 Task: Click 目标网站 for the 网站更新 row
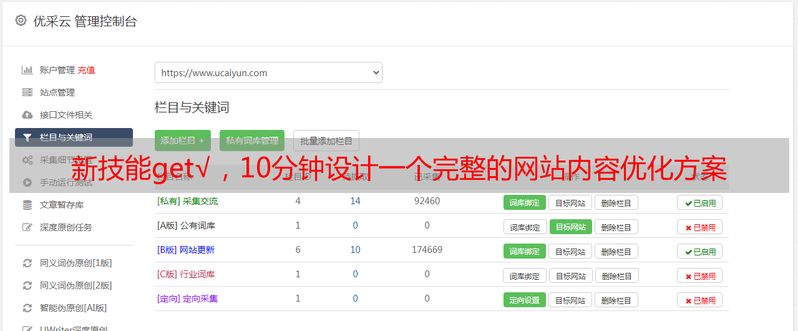pyautogui.click(x=570, y=251)
